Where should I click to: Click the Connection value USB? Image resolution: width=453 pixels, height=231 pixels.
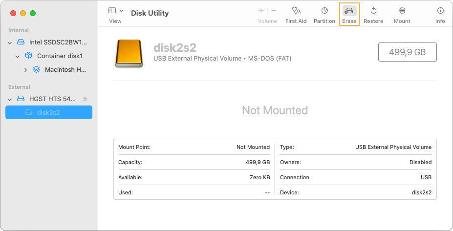point(426,177)
